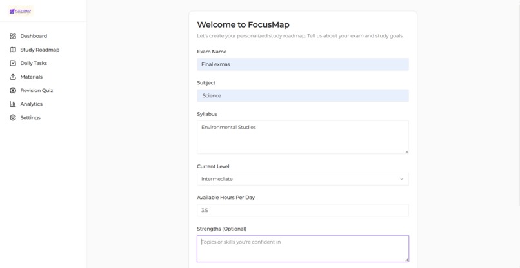Screen dimensions: 520x268
Task: Focus the Subject input with Science
Action: coord(303,95)
